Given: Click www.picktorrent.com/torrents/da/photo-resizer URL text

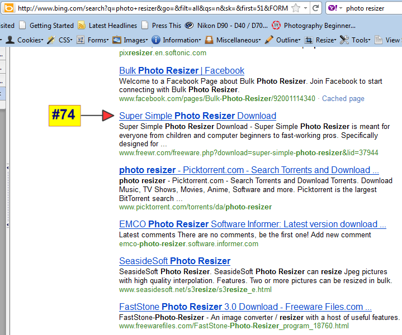Looking at the screenshot, I should [195, 207].
